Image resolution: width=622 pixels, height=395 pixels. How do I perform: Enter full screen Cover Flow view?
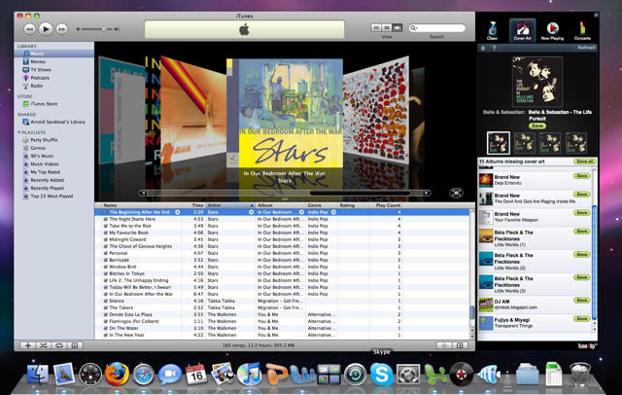click(x=456, y=193)
